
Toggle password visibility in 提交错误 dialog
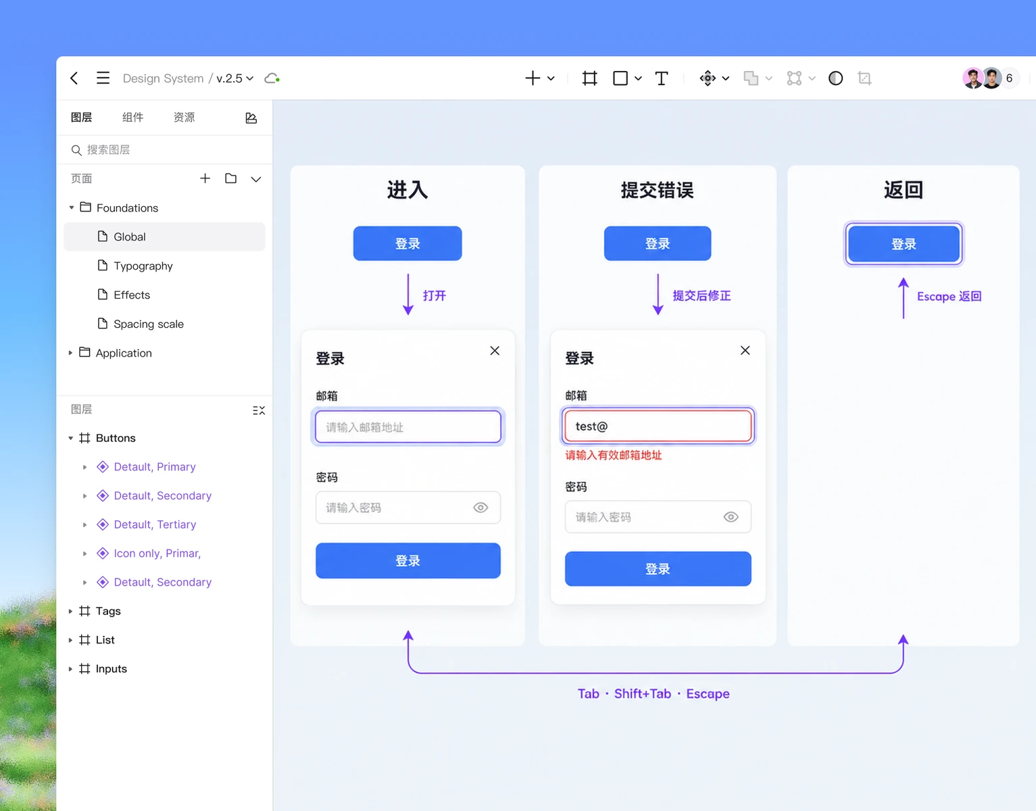point(731,517)
